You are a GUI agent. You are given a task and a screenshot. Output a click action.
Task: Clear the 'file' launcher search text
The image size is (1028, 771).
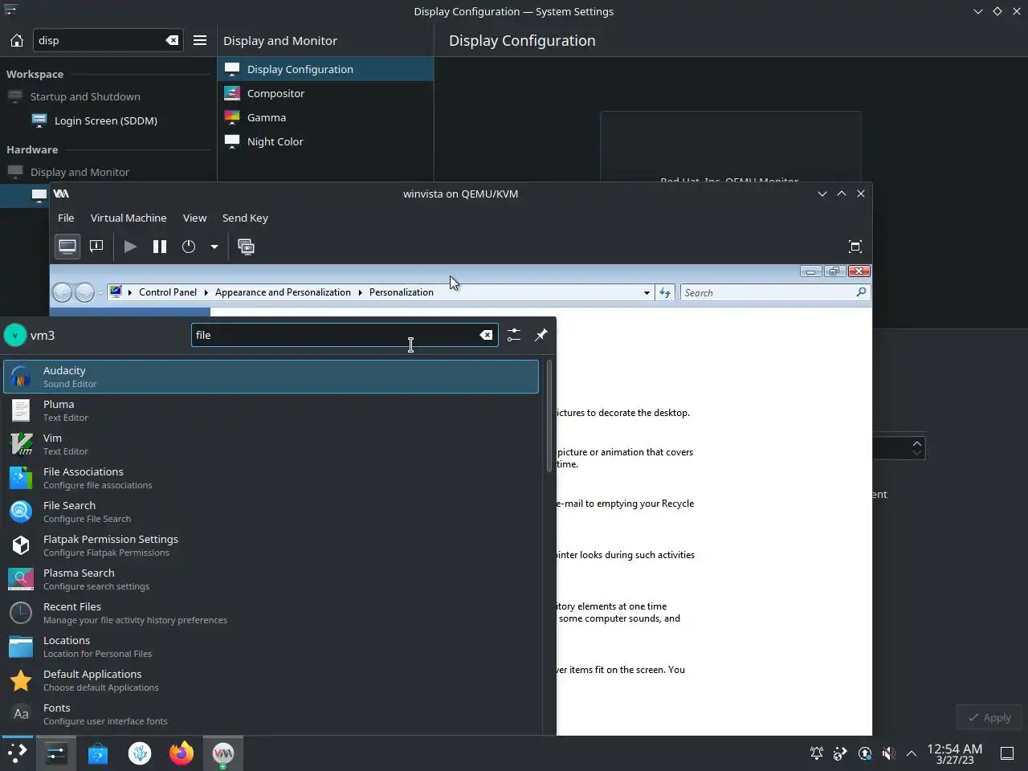486,335
